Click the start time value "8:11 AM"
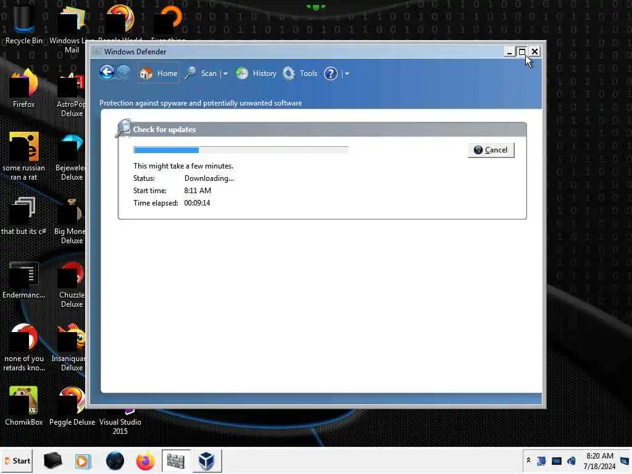Viewport: 632px width, 474px height. (x=197, y=191)
